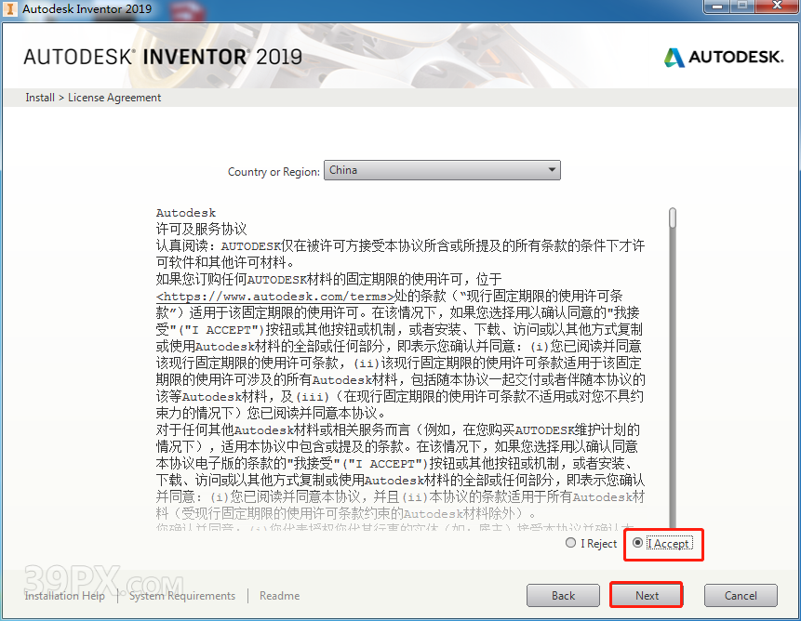Screen dimensions: 801x621
Task: Click the "AUTODESK INVENTOR 2019" header title
Action: pos(163,57)
